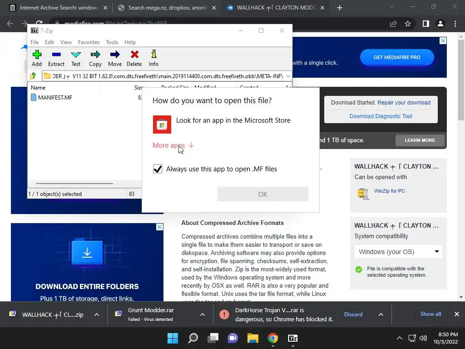
Task: Expand the 7-Zip path address dropdown
Action: tap(288, 76)
